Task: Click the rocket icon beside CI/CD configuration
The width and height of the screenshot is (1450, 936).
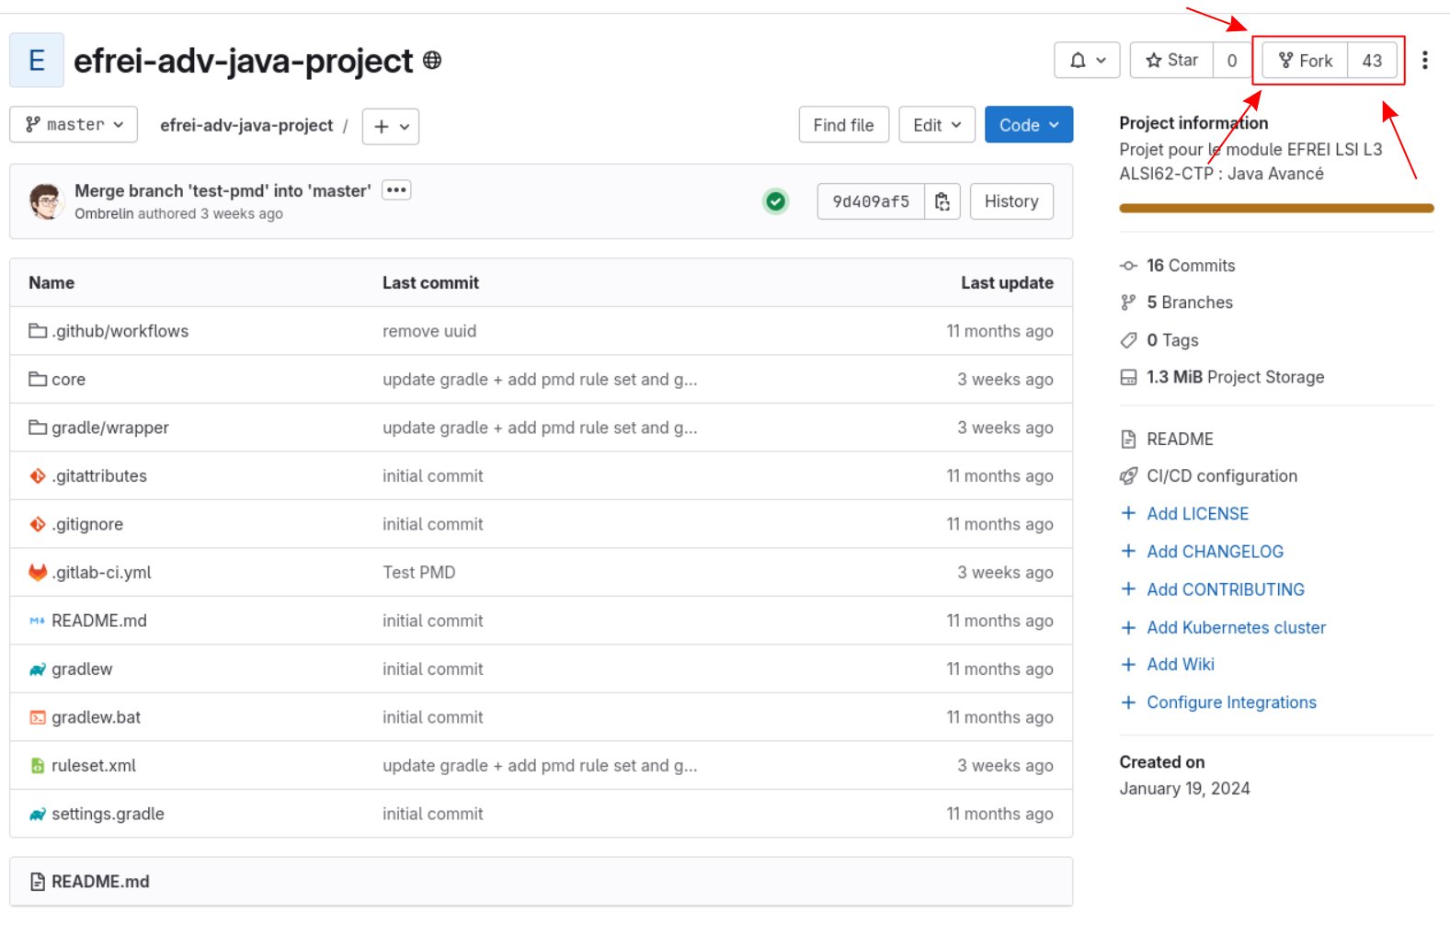Action: click(1128, 475)
